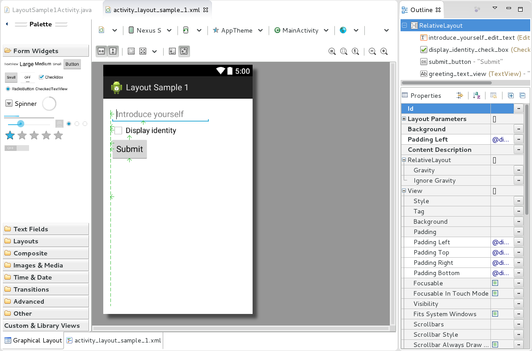Image resolution: width=532 pixels, height=351 pixels.
Task: Click the screen orientation icon
Action: 186,30
